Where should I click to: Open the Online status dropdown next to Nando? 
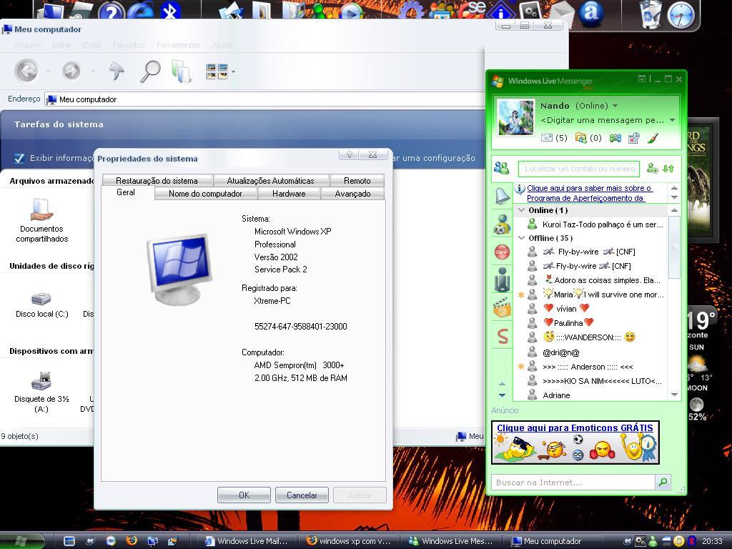click(615, 106)
